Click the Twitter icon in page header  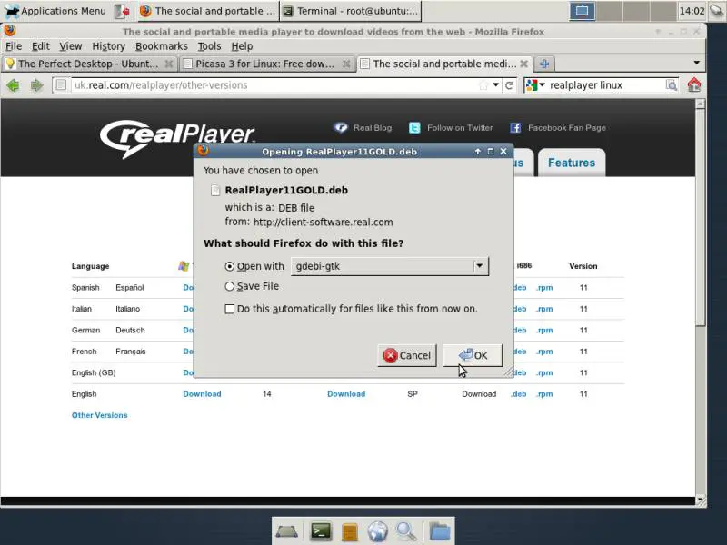coord(414,128)
